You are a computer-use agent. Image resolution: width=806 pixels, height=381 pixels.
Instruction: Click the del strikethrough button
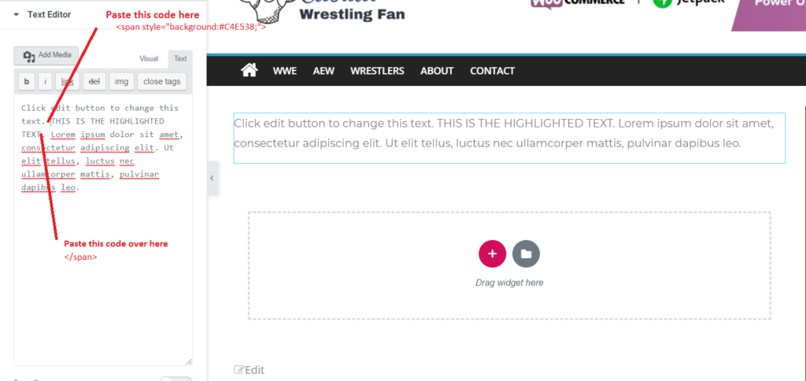click(x=94, y=81)
